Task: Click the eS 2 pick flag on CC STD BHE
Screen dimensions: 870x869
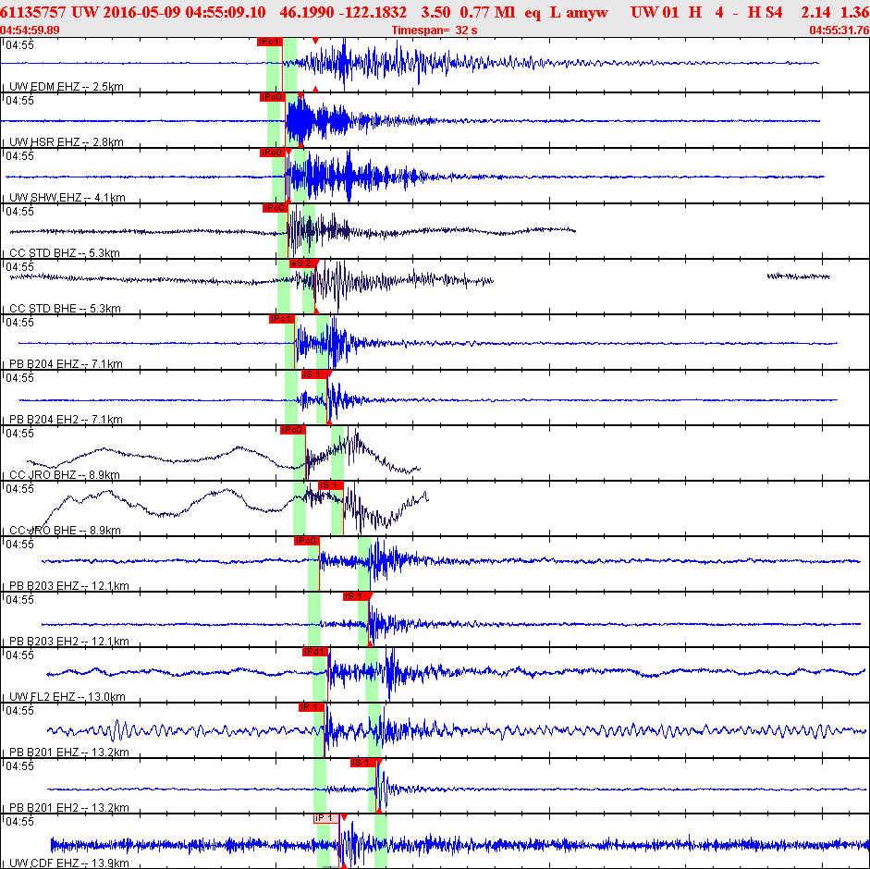Action: [301, 263]
